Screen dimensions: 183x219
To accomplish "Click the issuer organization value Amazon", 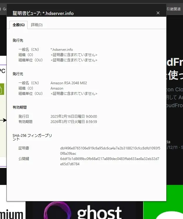I will (x=57, y=88).
